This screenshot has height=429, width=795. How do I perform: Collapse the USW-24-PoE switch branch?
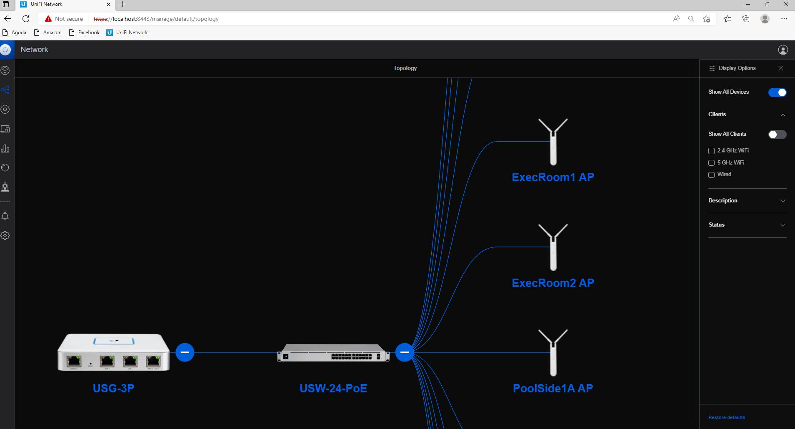[x=404, y=352]
